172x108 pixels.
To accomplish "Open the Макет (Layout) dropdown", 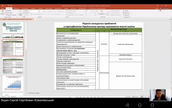I will point(26,11).
